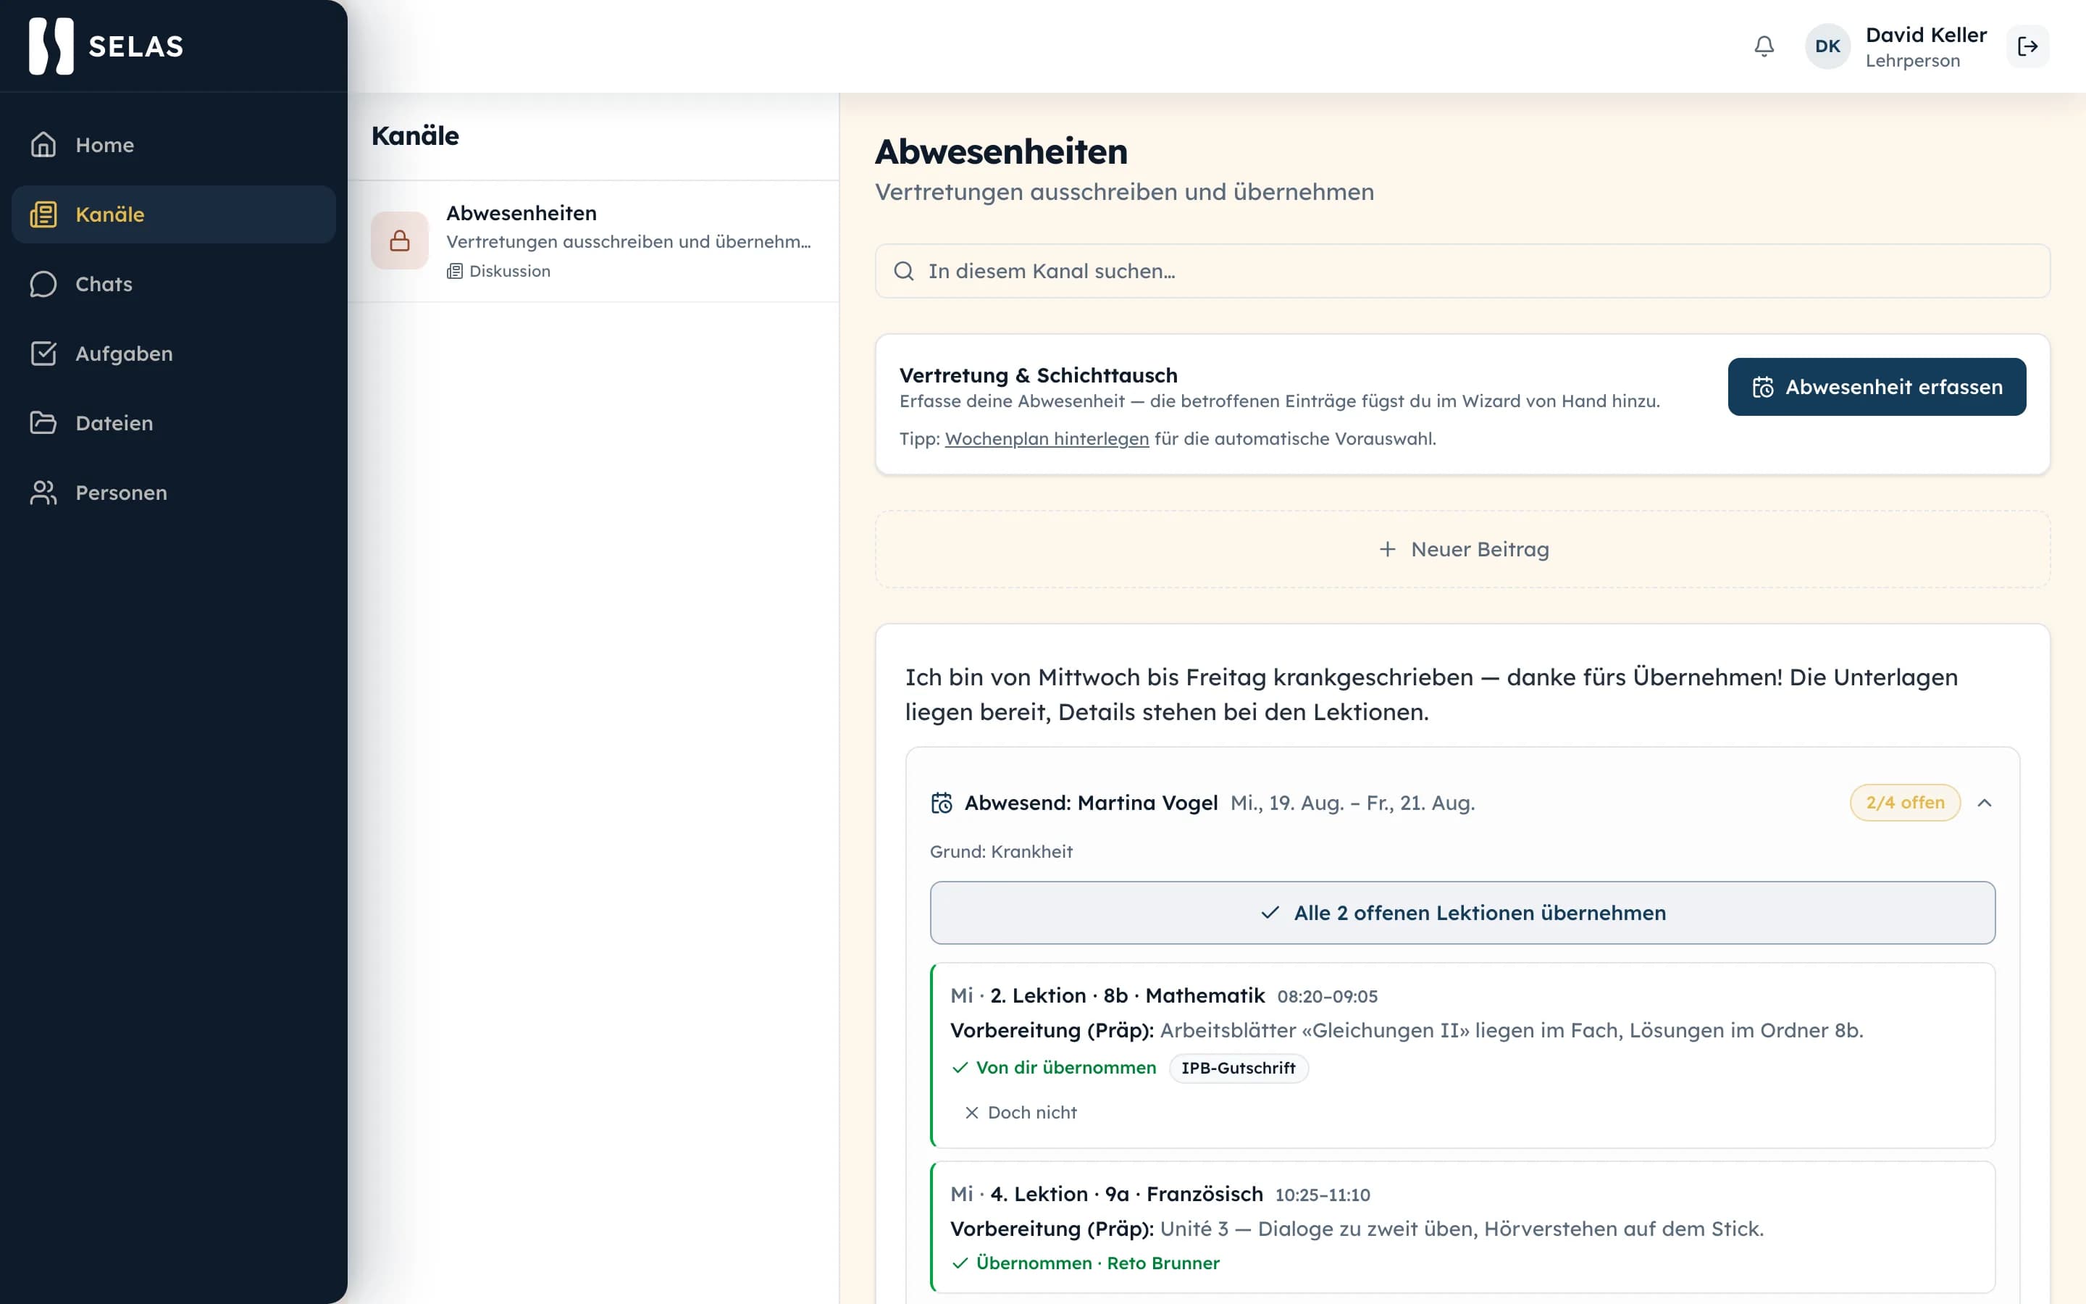Open Aufgaben in sidebar
Screen dimensions: 2086x1304
(x=173, y=354)
